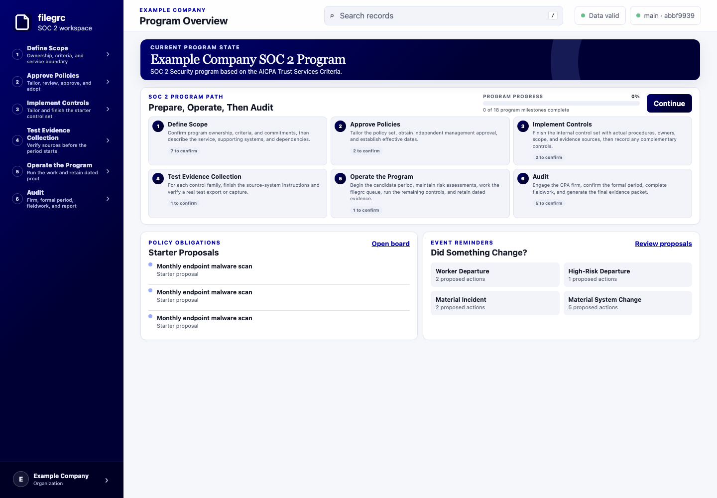Expand Audit sidebar chevron
The width and height of the screenshot is (717, 498).
click(x=108, y=199)
